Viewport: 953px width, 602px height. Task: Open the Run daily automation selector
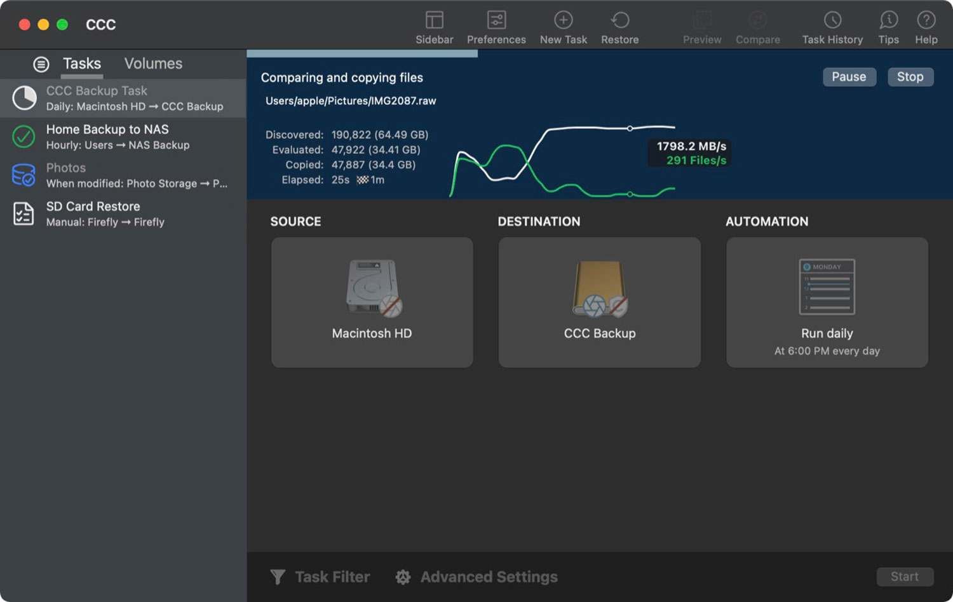827,302
